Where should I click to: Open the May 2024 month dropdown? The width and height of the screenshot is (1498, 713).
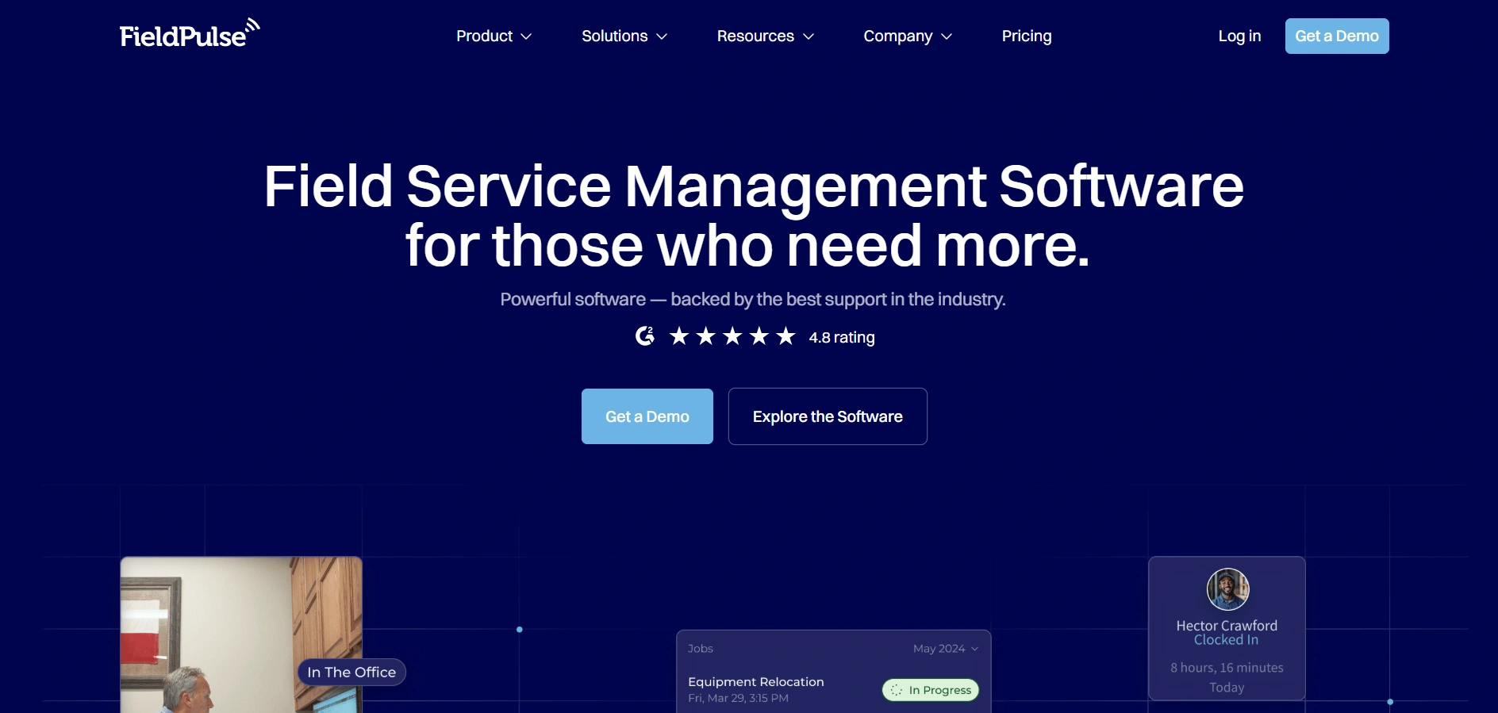click(946, 649)
